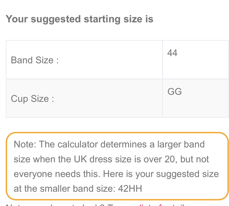Click the word "Note:" in the orange box
This screenshot has width=229, height=206.
(x=25, y=144)
